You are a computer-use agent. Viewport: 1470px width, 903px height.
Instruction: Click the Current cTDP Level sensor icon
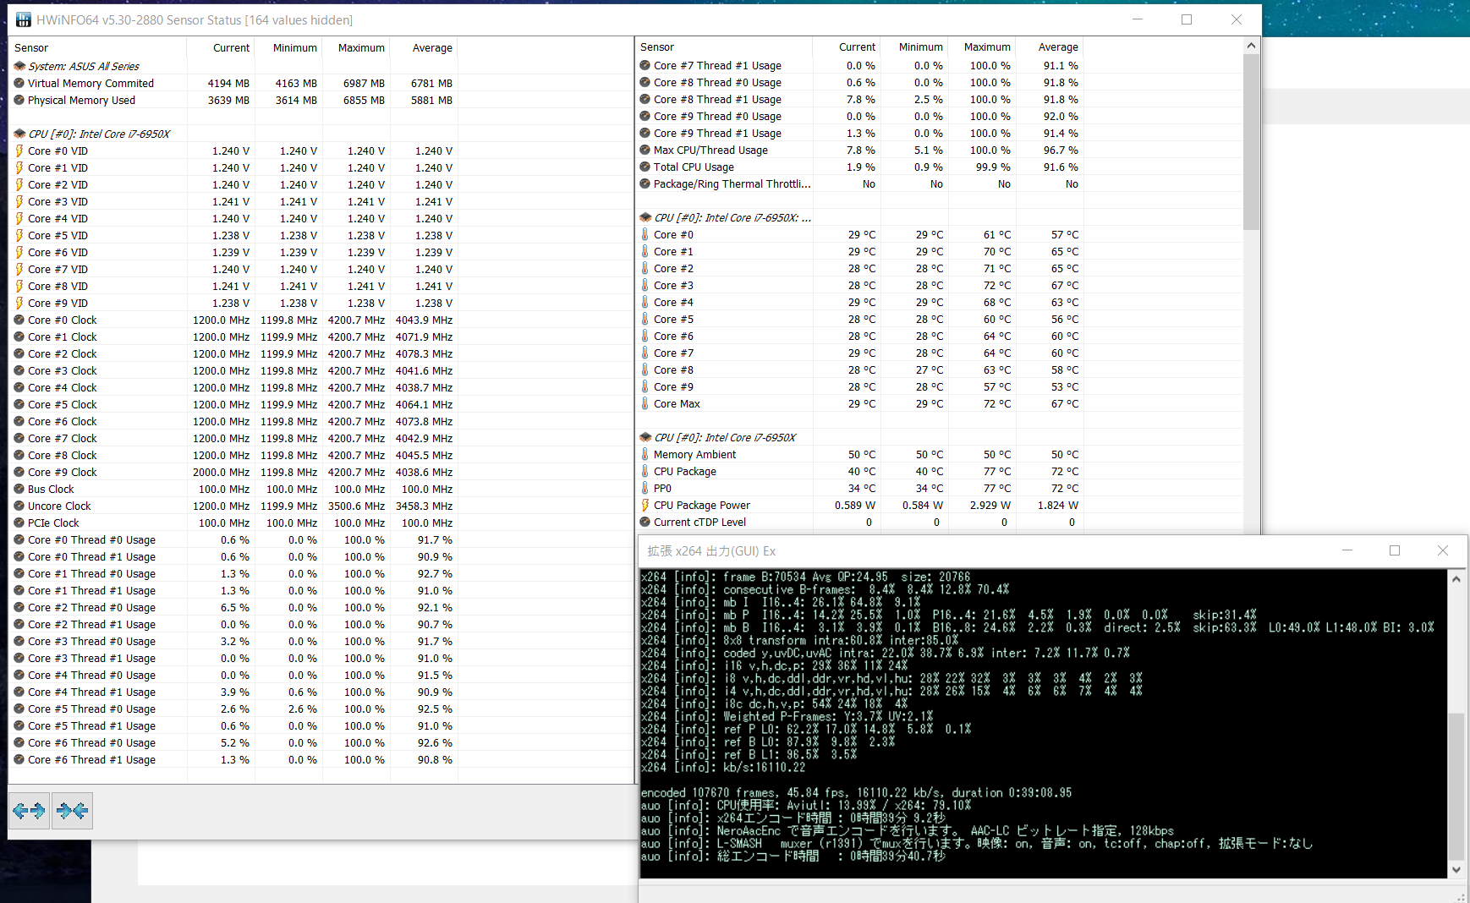click(x=645, y=522)
